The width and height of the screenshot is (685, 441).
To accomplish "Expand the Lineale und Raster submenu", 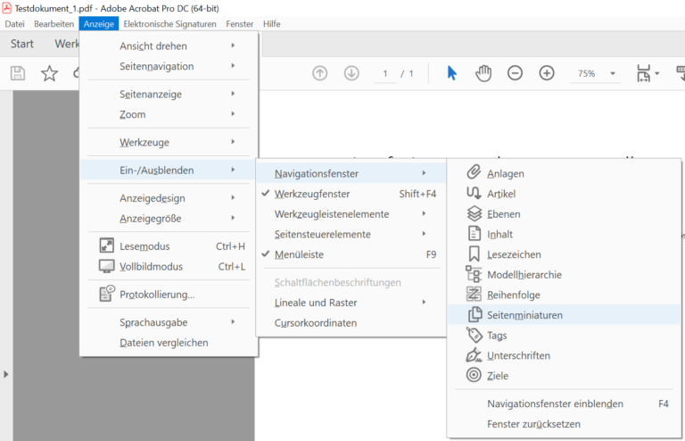I will [351, 303].
